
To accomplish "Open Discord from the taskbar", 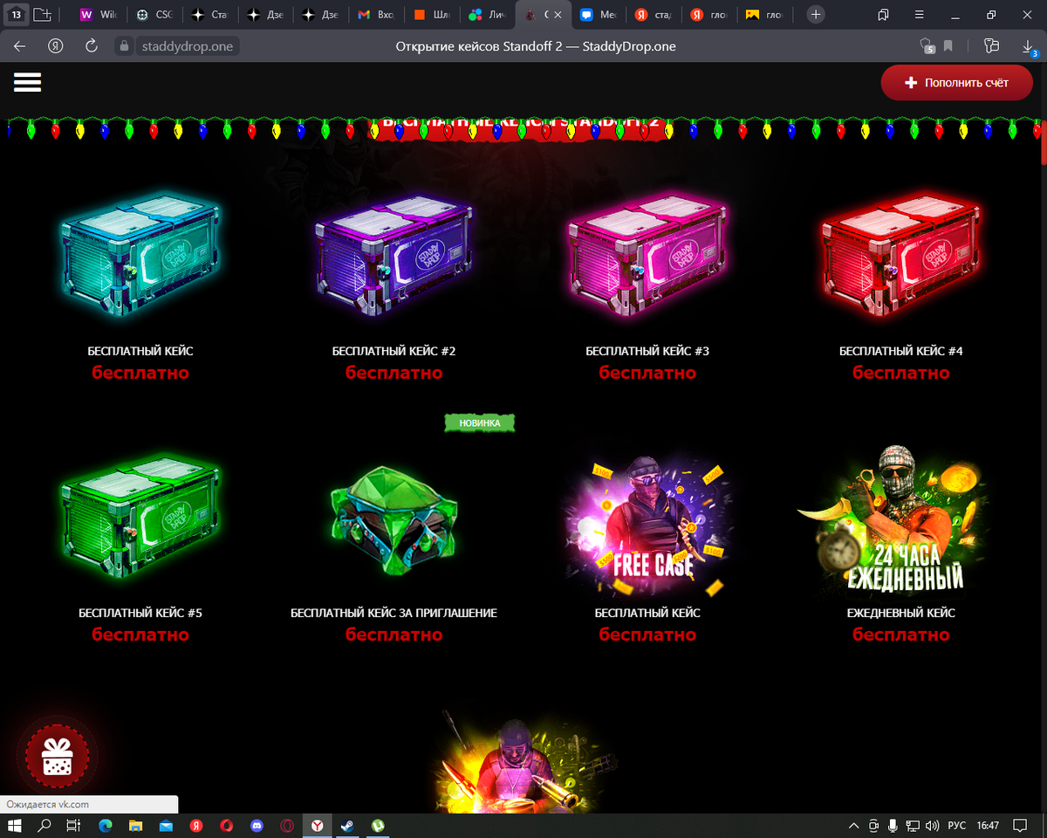I will [257, 825].
